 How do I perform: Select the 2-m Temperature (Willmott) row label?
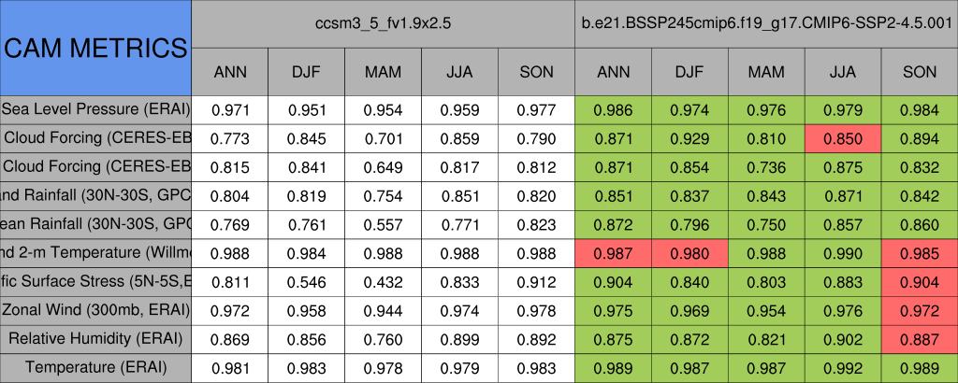pyautogui.click(x=95, y=252)
